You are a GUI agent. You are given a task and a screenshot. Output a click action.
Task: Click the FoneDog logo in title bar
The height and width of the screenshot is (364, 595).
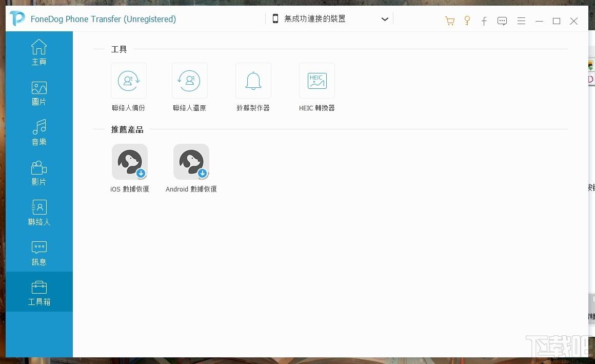coord(17,18)
